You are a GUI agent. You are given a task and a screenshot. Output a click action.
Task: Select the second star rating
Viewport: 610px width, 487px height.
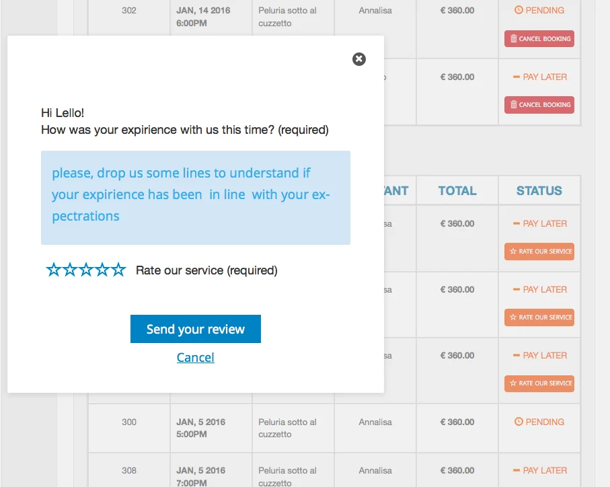[70, 269]
